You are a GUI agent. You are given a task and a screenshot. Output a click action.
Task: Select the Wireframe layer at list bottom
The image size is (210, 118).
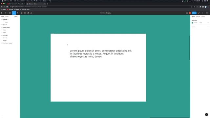[8, 43]
